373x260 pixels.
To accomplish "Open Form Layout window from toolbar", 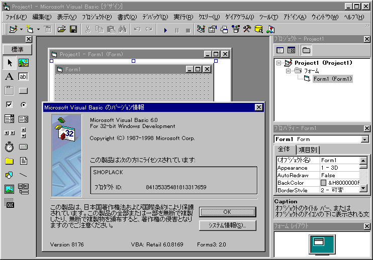I will tap(224, 30).
